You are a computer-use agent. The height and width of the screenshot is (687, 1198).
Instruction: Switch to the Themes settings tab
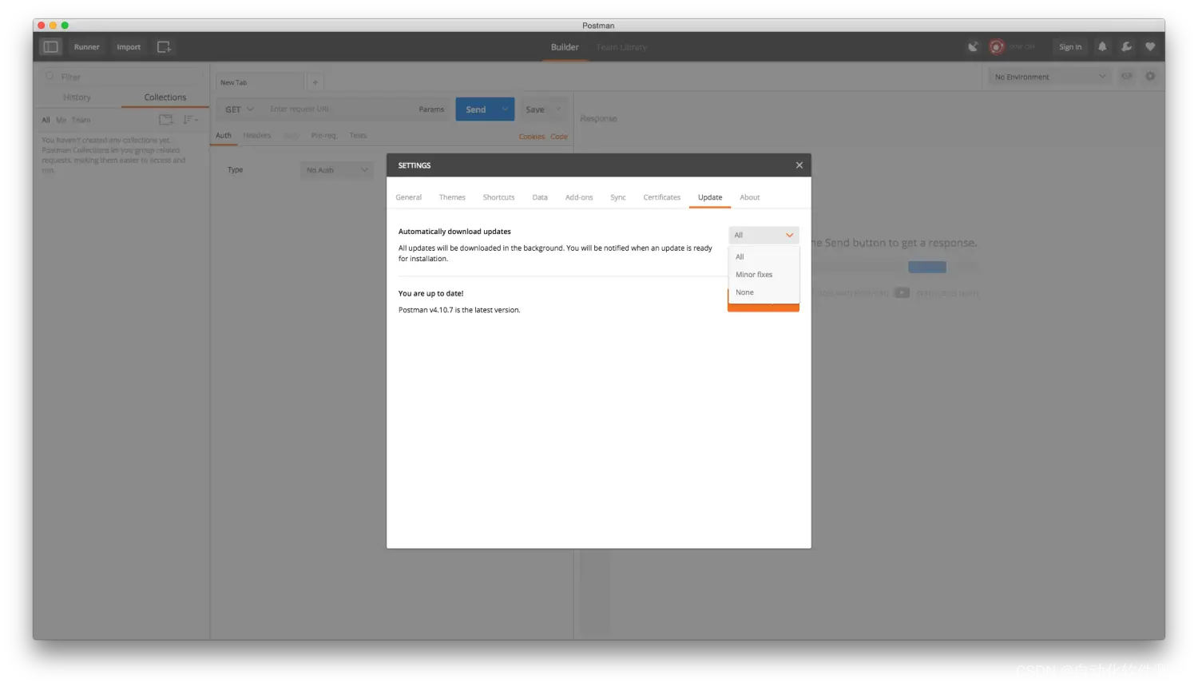452,197
